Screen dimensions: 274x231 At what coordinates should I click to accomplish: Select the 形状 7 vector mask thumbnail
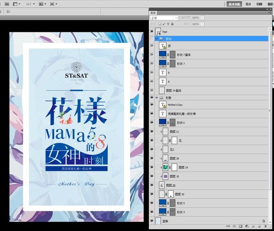(x=173, y=63)
